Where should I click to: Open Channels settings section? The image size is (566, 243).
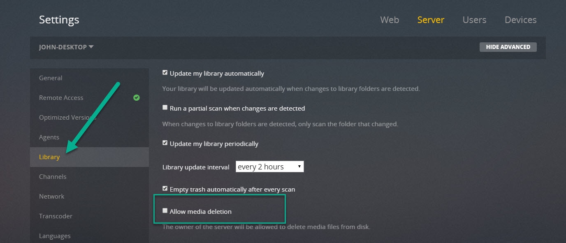click(x=53, y=177)
